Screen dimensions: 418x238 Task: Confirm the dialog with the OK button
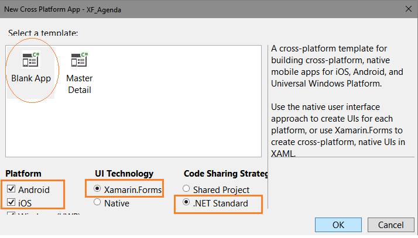click(338, 225)
